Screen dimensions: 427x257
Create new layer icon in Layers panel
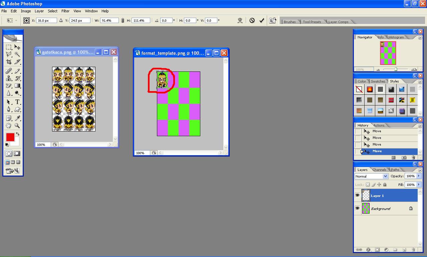click(404, 250)
